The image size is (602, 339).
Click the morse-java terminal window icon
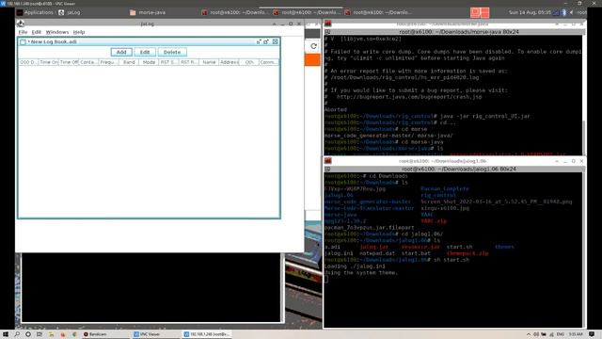328,24
